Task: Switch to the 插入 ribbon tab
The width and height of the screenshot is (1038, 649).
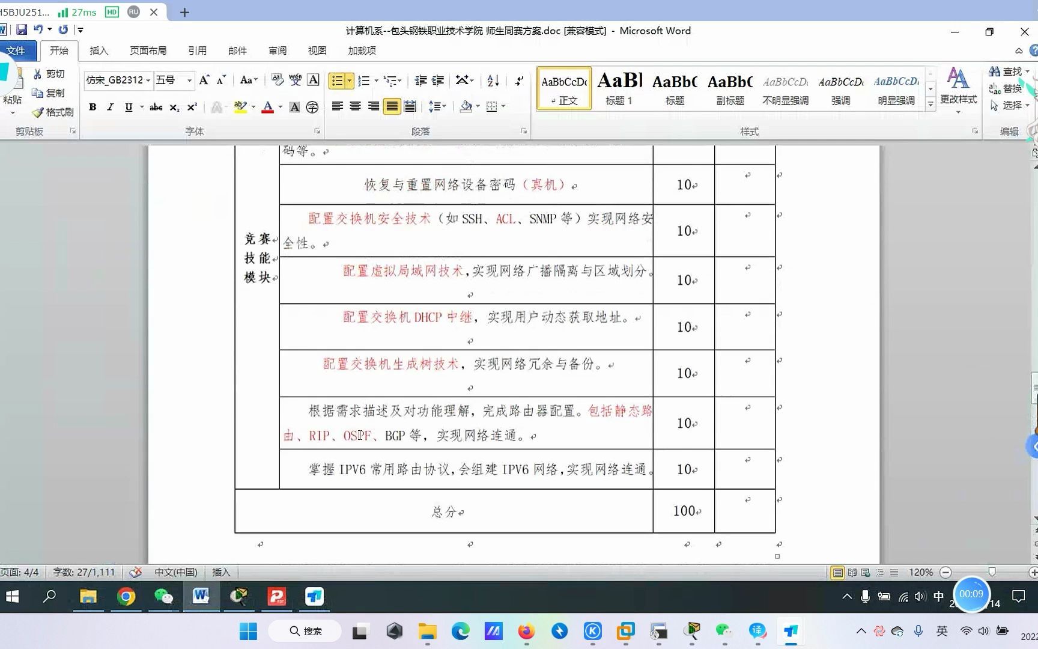Action: [99, 50]
